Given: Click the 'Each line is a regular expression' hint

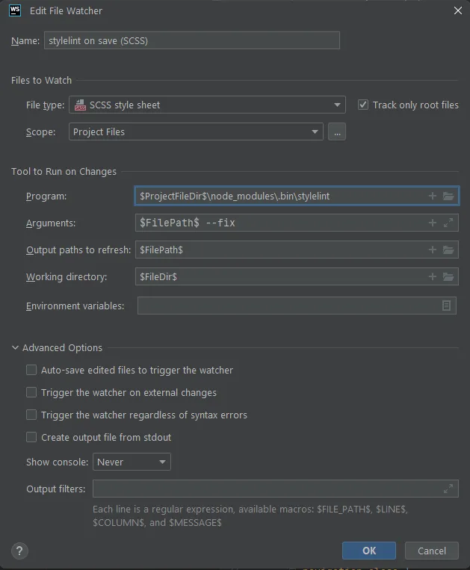Looking at the screenshot, I should pyautogui.click(x=250, y=515).
